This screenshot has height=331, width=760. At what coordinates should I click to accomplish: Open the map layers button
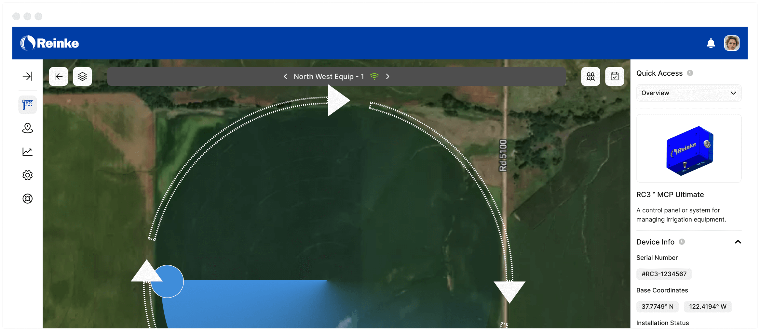pos(83,76)
